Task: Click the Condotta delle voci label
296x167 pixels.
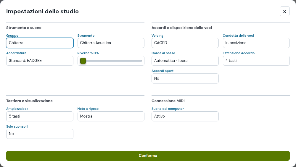Action: tap(238, 36)
